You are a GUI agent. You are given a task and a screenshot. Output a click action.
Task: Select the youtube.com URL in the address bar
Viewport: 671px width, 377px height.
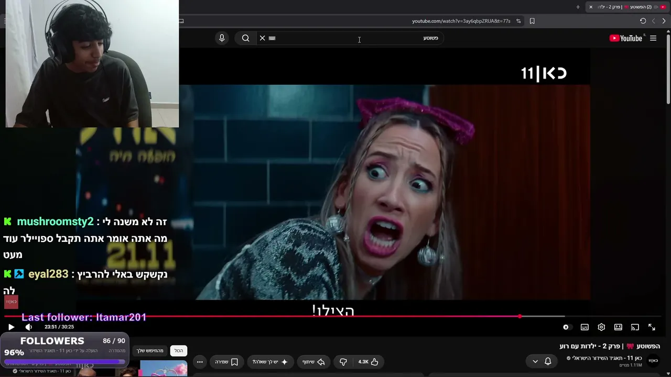coord(461,21)
